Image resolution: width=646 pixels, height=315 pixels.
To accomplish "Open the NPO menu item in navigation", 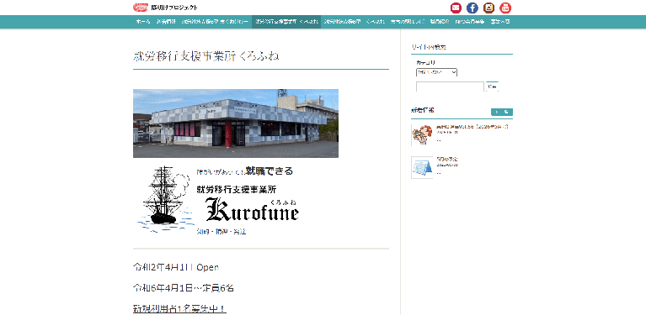I will click(x=470, y=22).
